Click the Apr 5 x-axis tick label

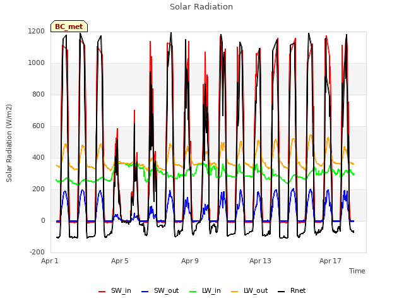point(120,261)
